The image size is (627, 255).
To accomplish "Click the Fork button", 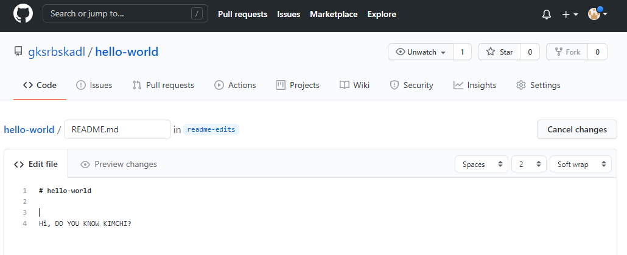I will coord(567,52).
